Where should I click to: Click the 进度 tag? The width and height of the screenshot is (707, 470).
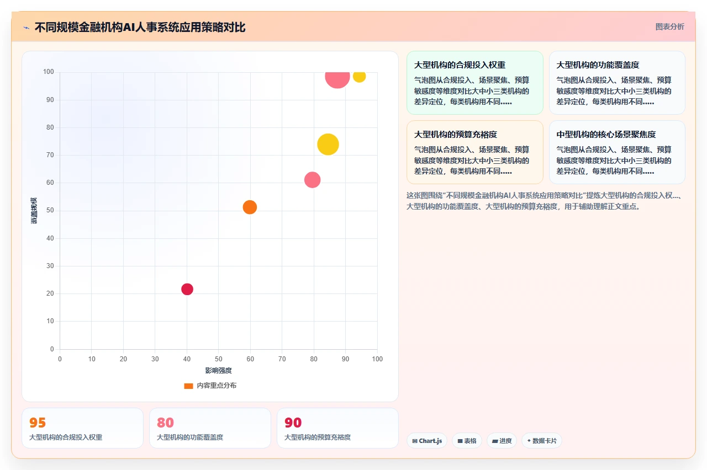(502, 441)
